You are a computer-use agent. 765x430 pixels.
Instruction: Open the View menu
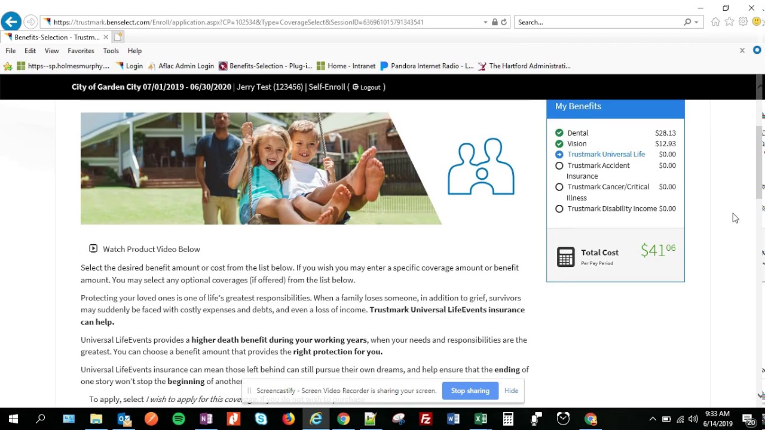51,51
